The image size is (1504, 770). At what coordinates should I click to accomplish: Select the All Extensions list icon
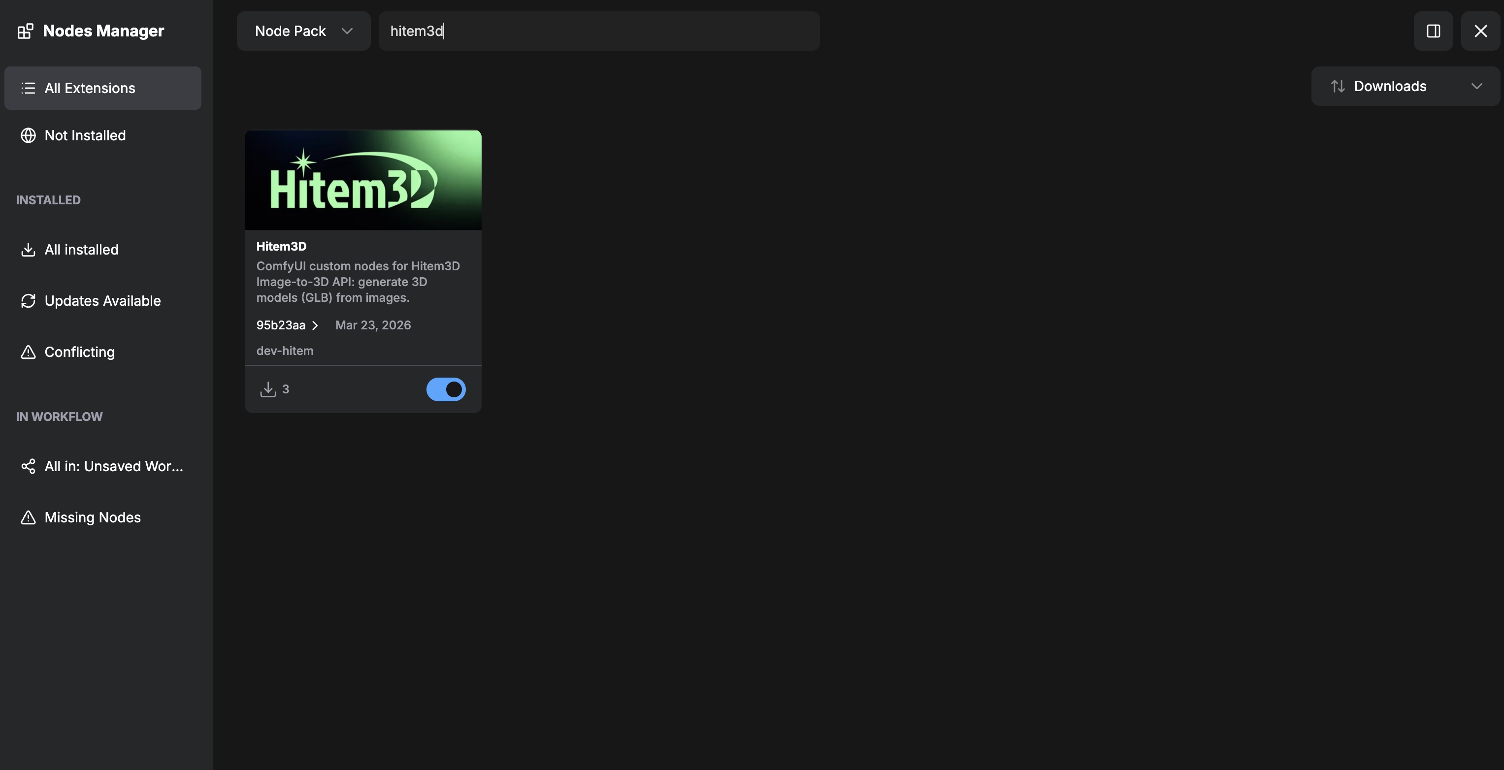[x=28, y=88]
